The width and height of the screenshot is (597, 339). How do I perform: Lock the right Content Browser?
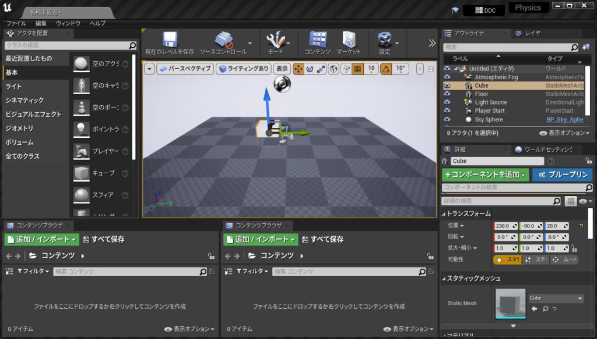(430, 256)
